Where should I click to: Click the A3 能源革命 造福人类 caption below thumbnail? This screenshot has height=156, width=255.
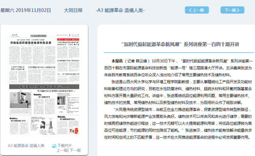(26, 146)
